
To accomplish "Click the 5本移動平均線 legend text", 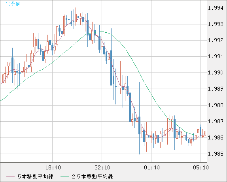I will [36, 176].
